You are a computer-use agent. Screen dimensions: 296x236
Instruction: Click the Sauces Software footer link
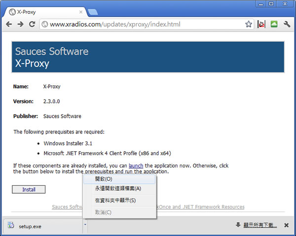click(x=67, y=207)
